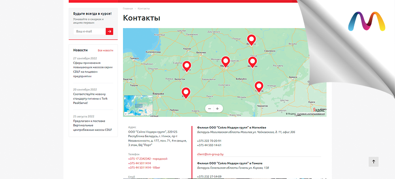Click the Gomel phone "+375 232 27-54-09"
This screenshot has width=395, height=179.
pyautogui.click(x=209, y=177)
